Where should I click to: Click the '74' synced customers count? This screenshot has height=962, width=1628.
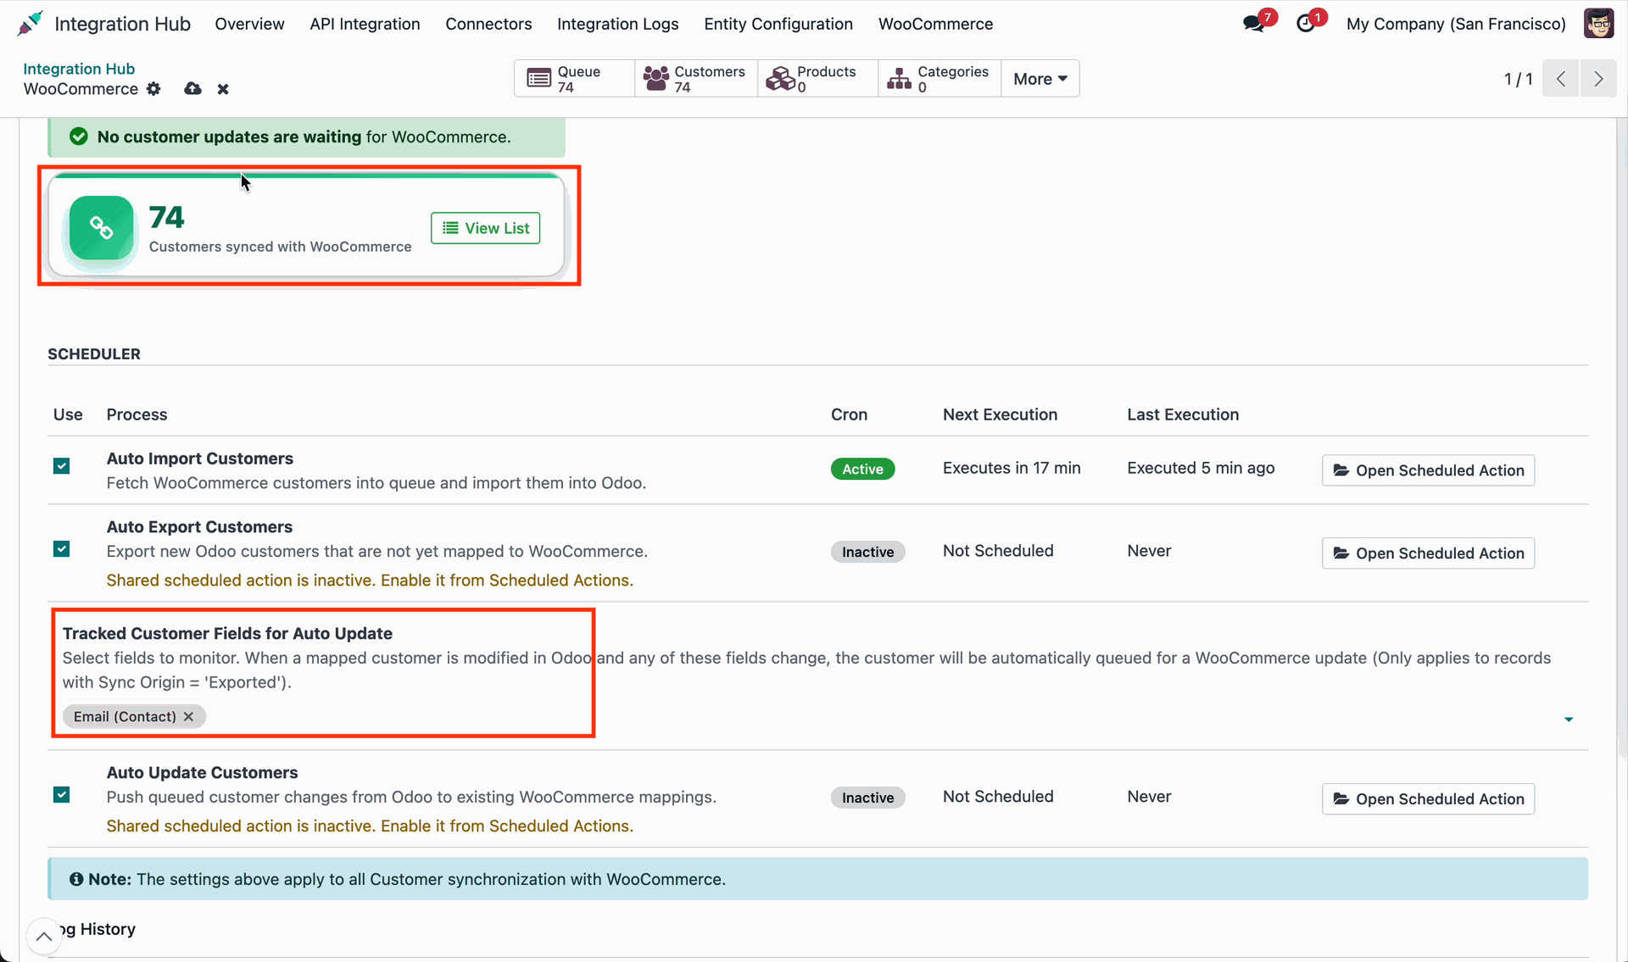pos(166,217)
